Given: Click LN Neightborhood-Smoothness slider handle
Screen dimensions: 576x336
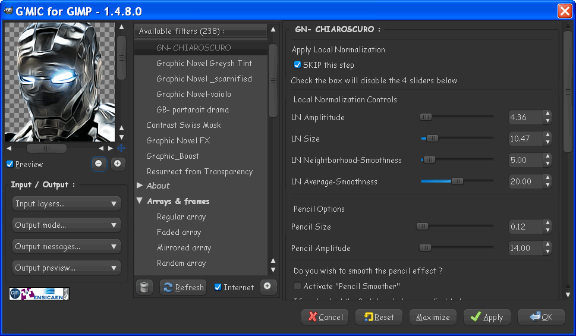Looking at the screenshot, I should click(x=429, y=159).
